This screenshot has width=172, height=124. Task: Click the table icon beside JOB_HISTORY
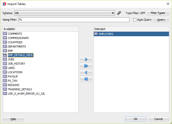[5, 63]
